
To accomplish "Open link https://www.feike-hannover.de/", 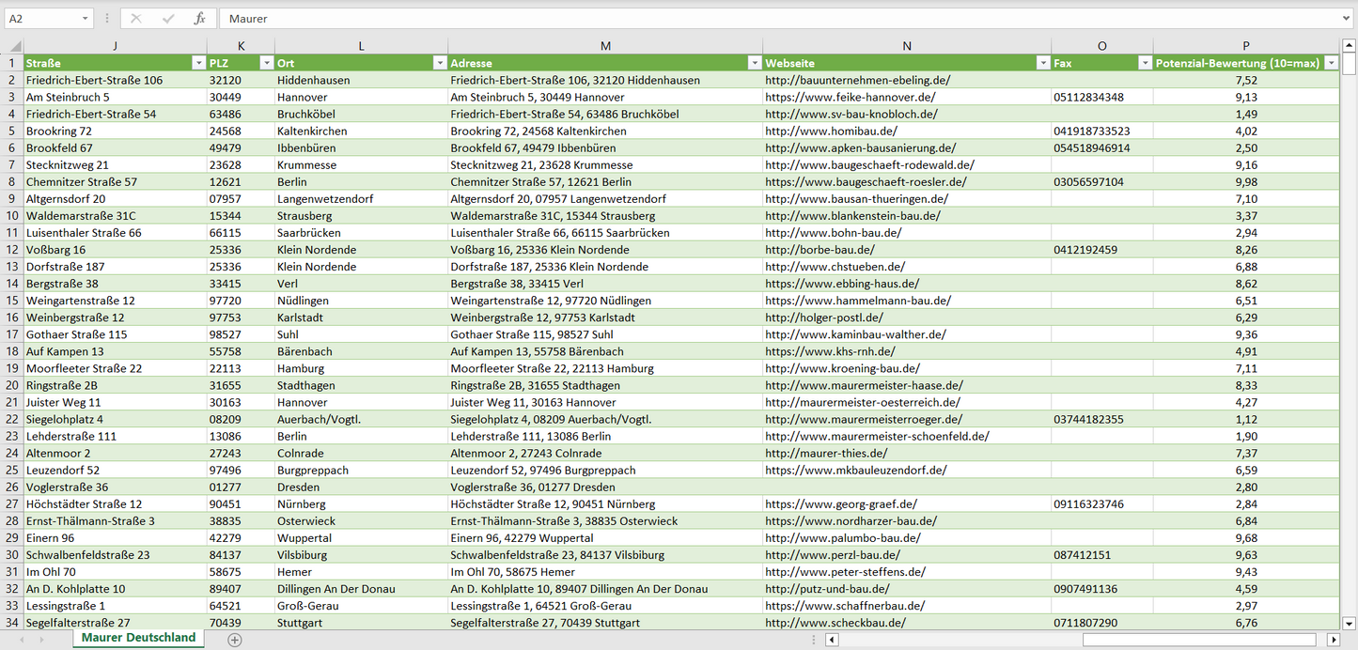I will pos(850,98).
